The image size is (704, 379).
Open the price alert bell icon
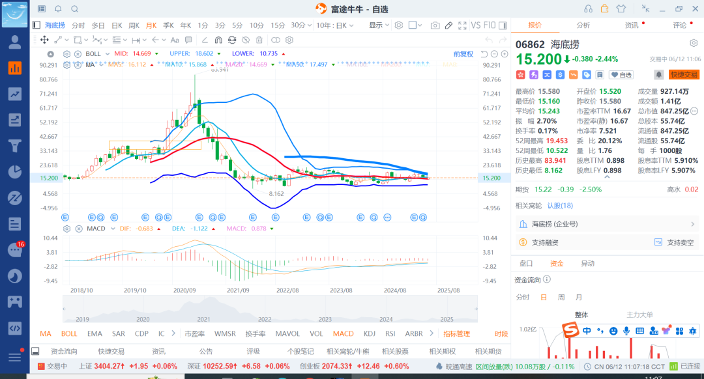coord(658,75)
